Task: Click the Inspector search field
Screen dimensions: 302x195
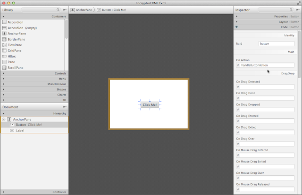Action: [276, 9]
